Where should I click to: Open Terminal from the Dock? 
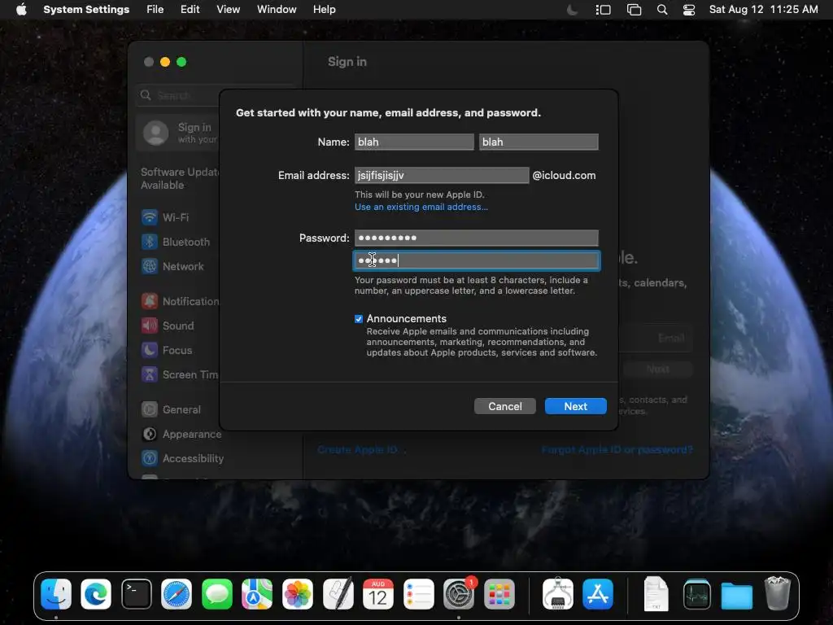137,593
